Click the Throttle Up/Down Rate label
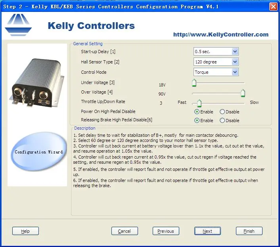Image resolution: width=280 pixels, height=247 pixels. coord(103,101)
